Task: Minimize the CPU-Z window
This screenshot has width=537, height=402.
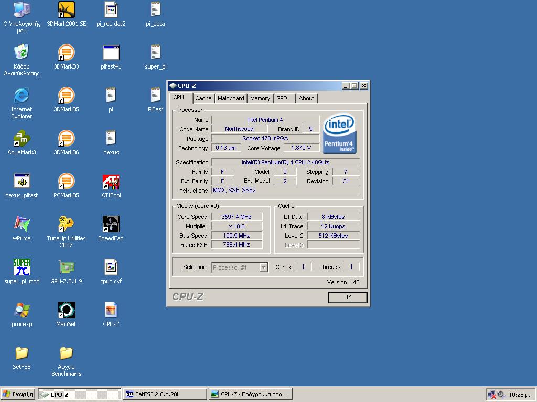Action: (346, 86)
